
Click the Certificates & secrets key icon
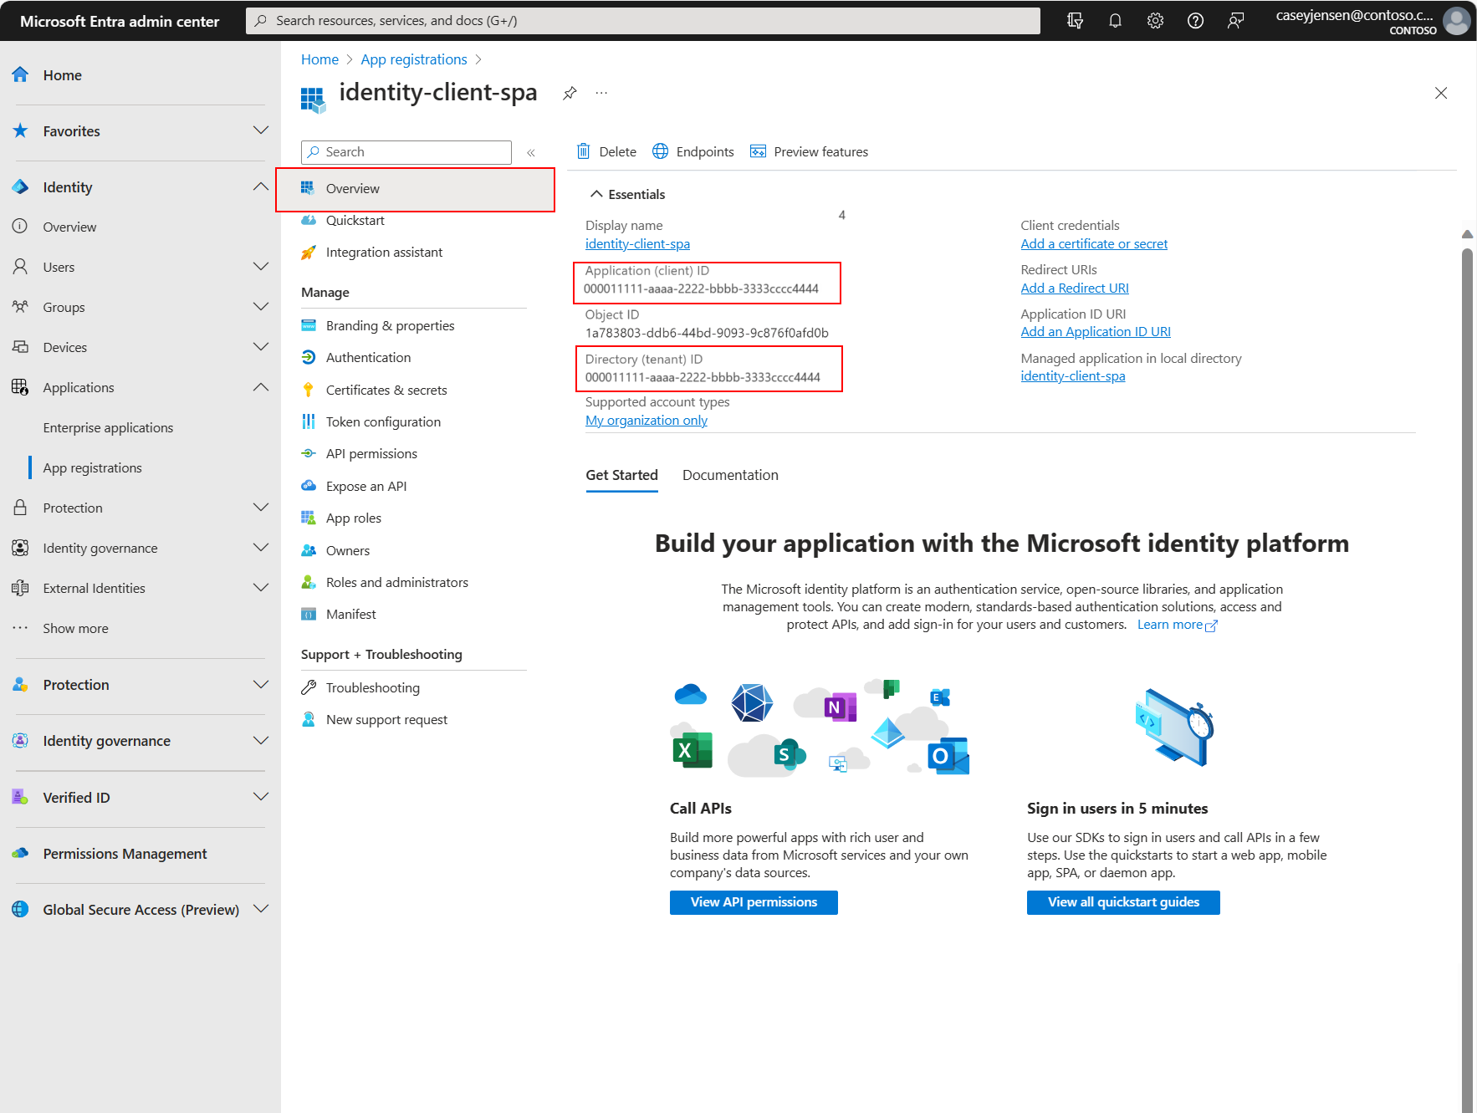coord(309,390)
